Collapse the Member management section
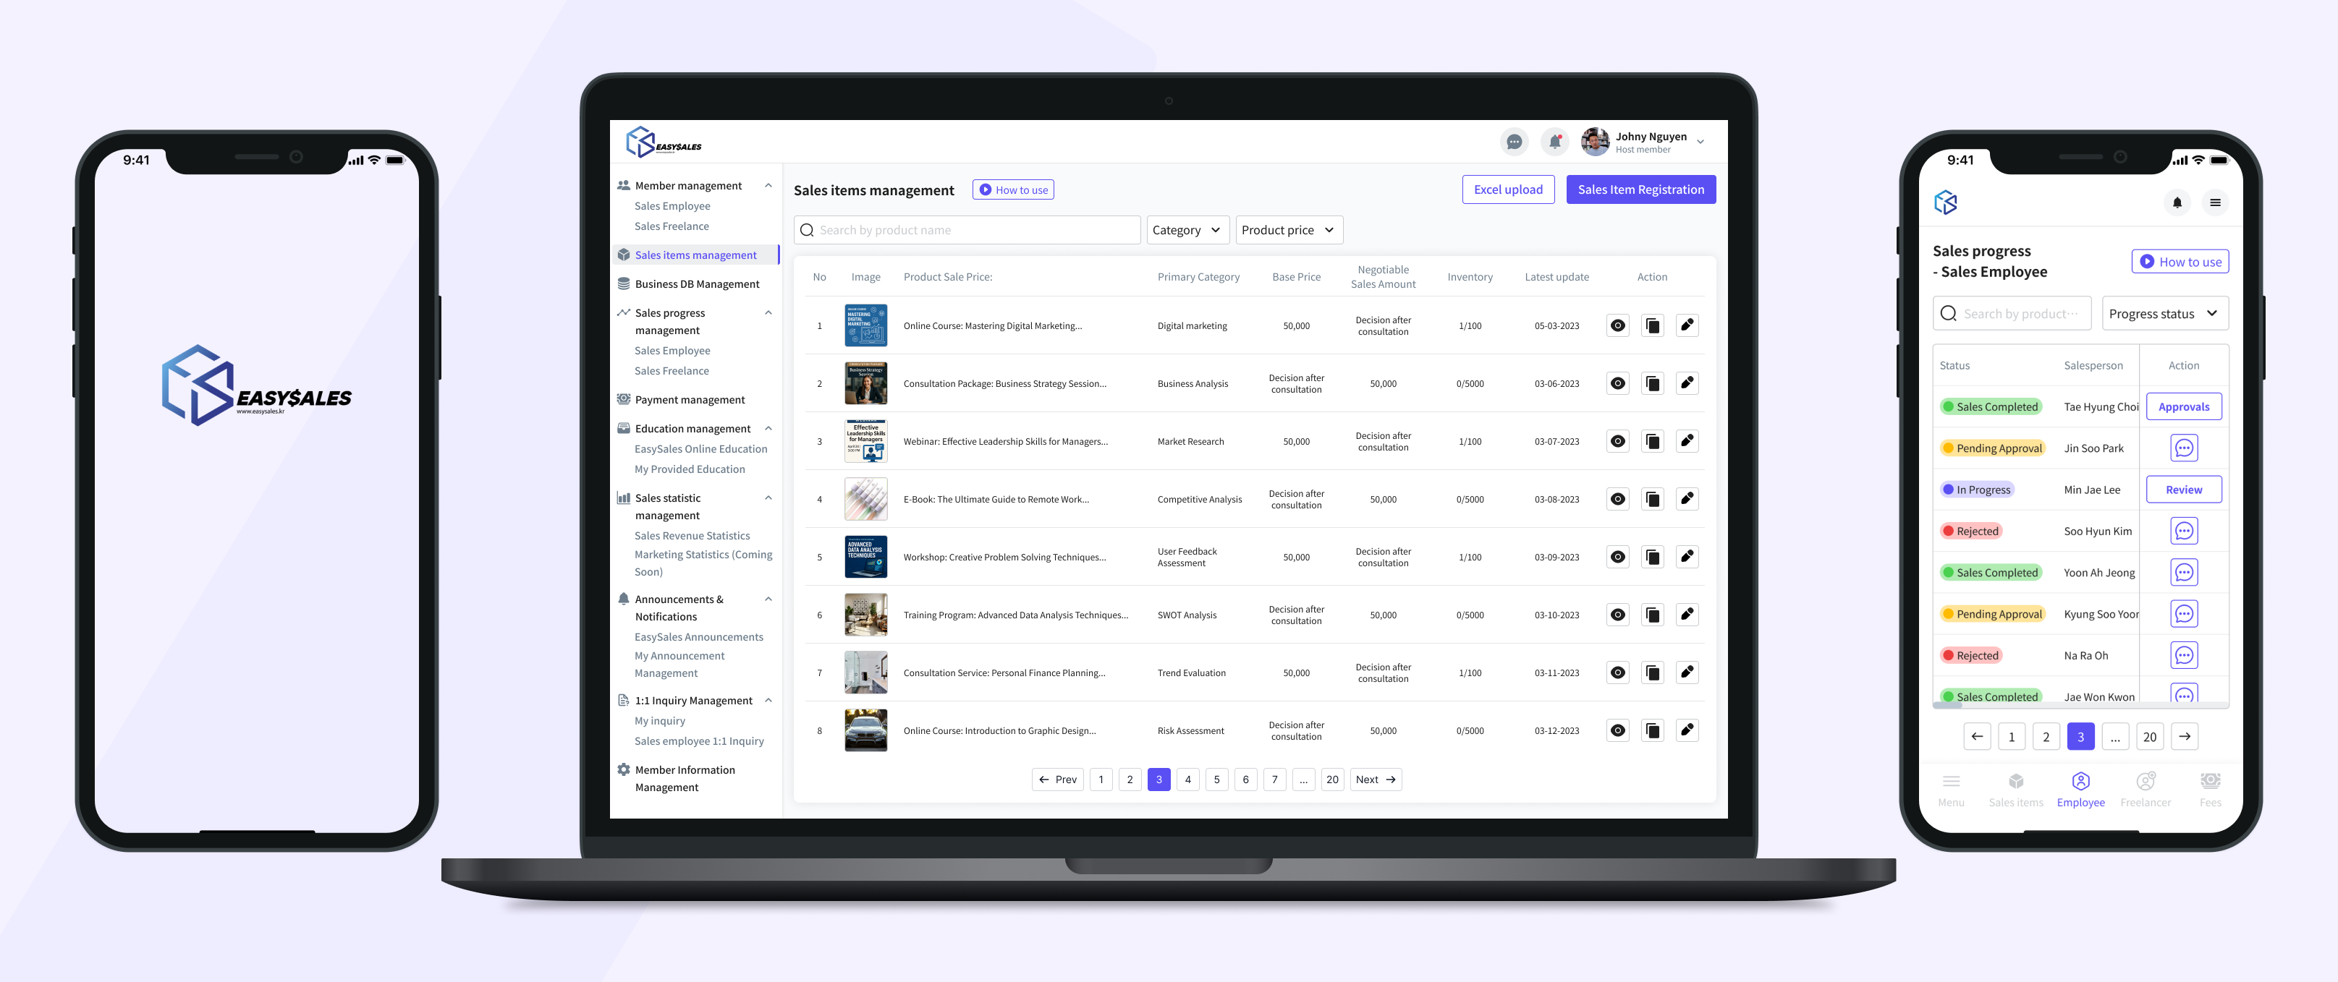2338x982 pixels. pos(768,186)
